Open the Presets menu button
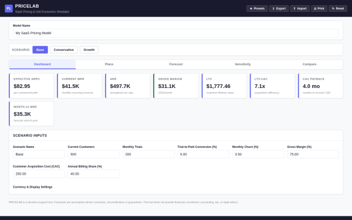The width and height of the screenshot is (352, 220). 257,9
